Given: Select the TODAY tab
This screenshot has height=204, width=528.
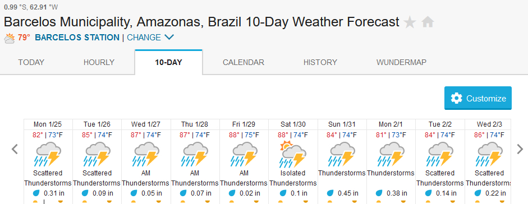Looking at the screenshot, I should point(31,62).
